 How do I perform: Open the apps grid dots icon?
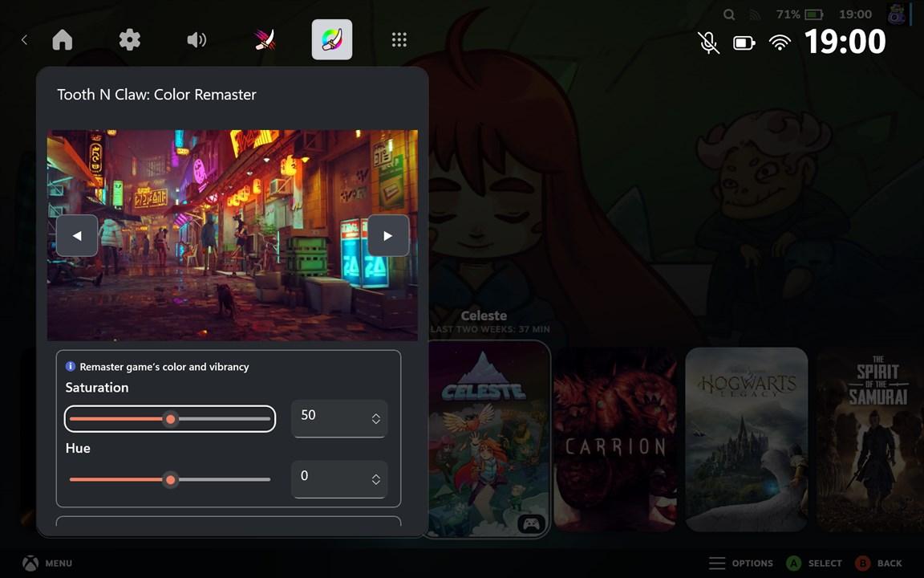click(399, 39)
